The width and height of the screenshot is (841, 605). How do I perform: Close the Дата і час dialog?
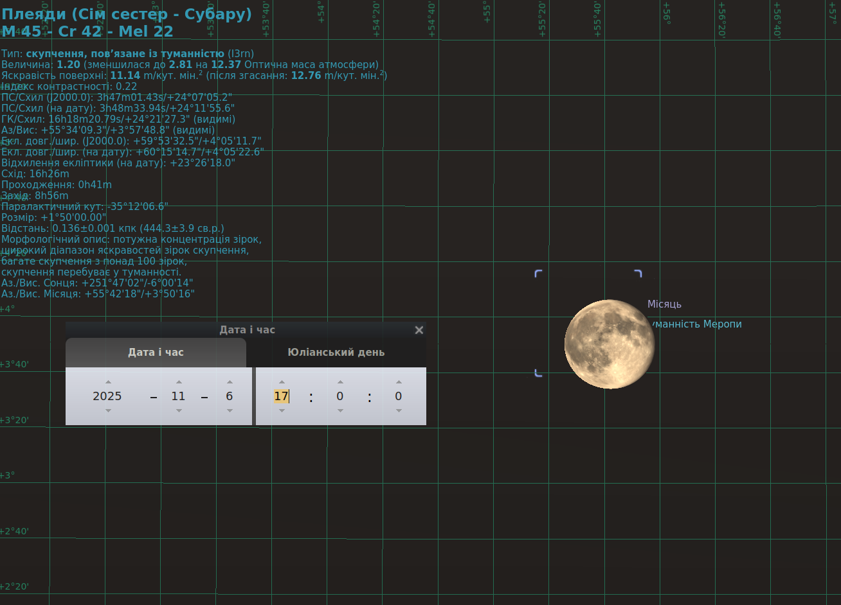point(419,330)
